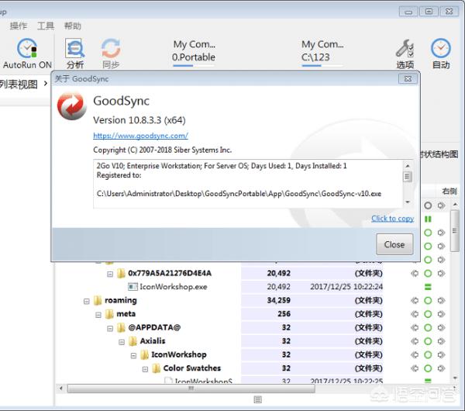Click right arrow on roaming row
Image resolution: width=465 pixels, height=411 pixels.
tap(441, 301)
